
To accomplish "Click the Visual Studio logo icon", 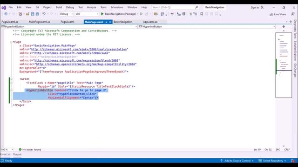I will pos(4,7).
